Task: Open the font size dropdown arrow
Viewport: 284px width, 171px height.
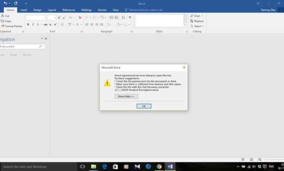Action: coord(55,18)
